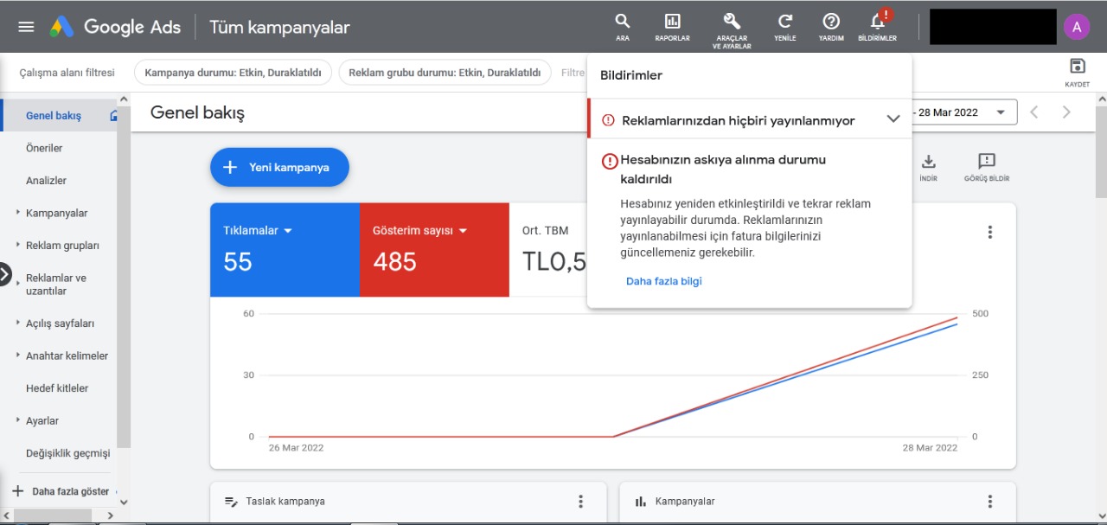Click the Taslak kampanya list icon
The image size is (1107, 525).
coord(231,501)
